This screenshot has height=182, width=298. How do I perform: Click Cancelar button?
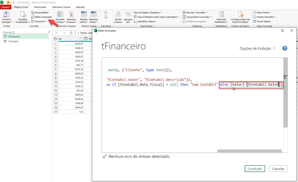coord(278,169)
